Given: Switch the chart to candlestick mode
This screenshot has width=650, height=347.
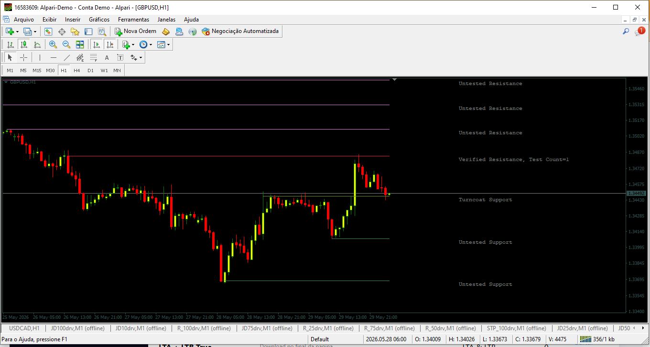Looking at the screenshot, I should coord(23,44).
